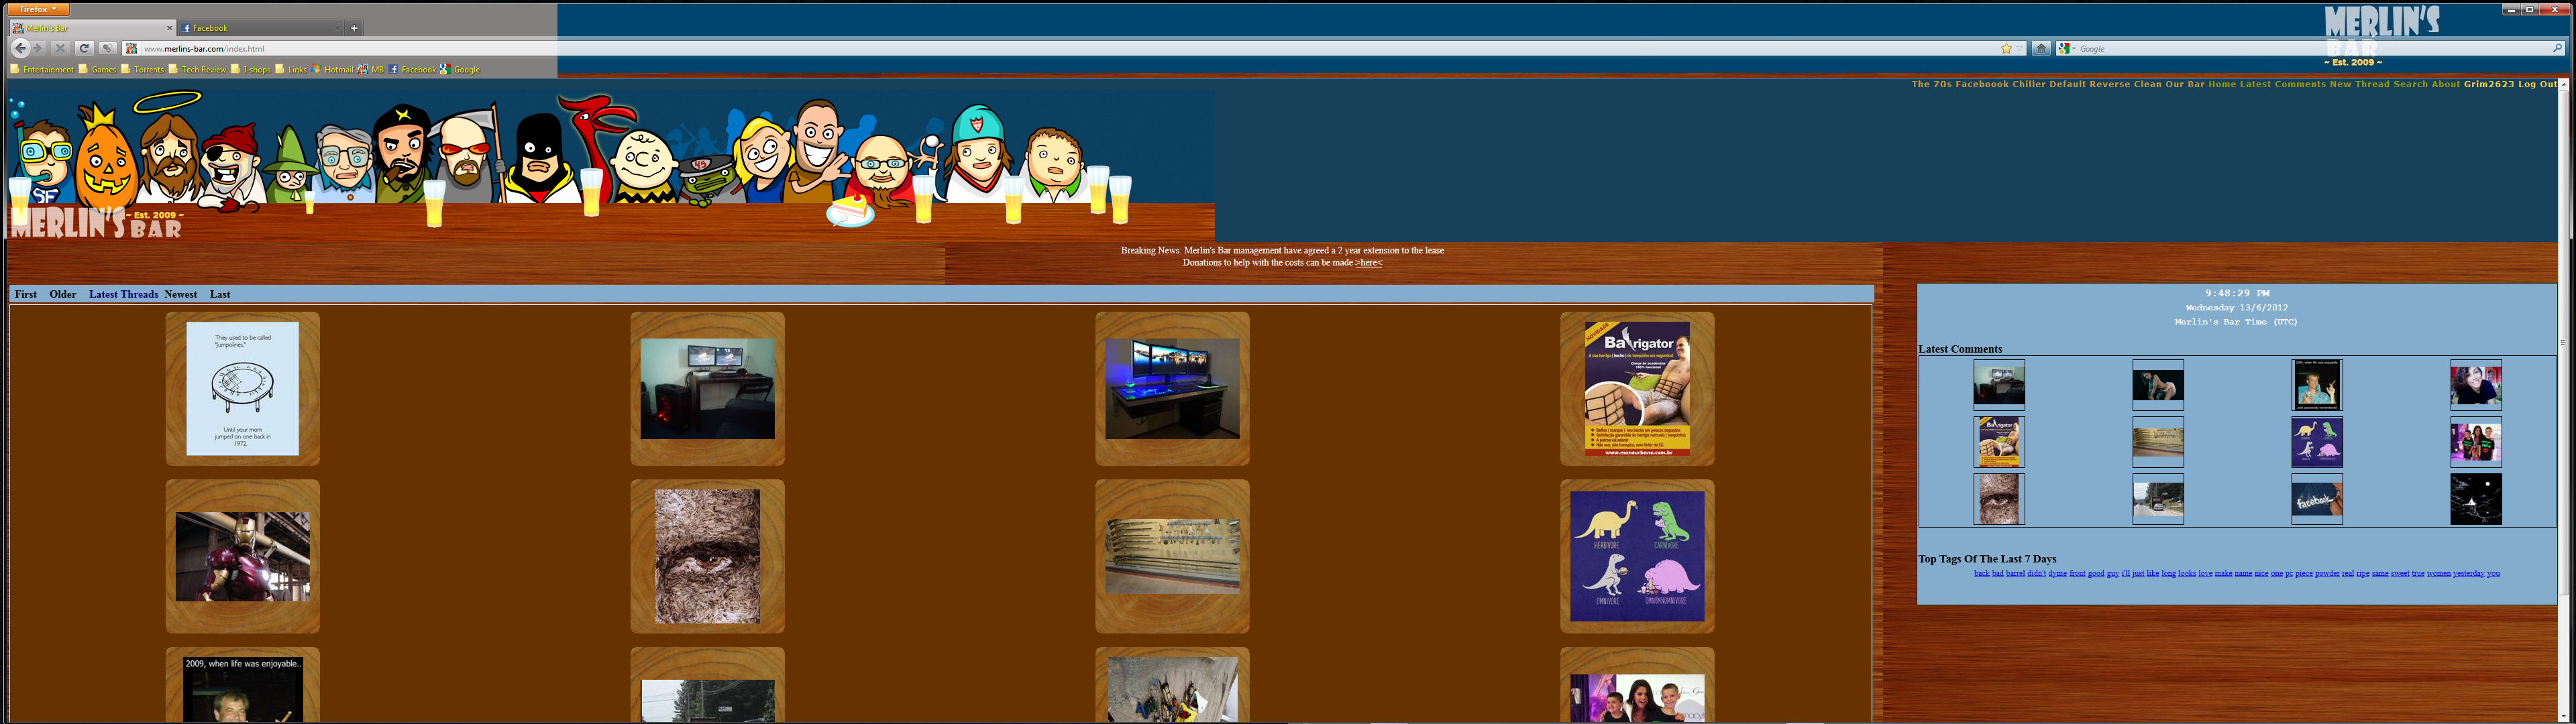Click the stop loading X button

pyautogui.click(x=60, y=48)
